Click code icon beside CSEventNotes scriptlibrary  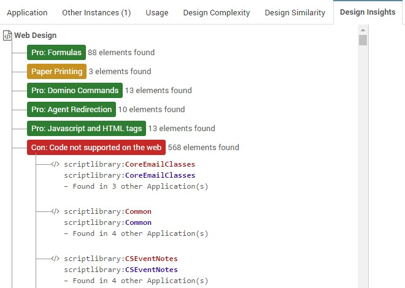[55, 259]
